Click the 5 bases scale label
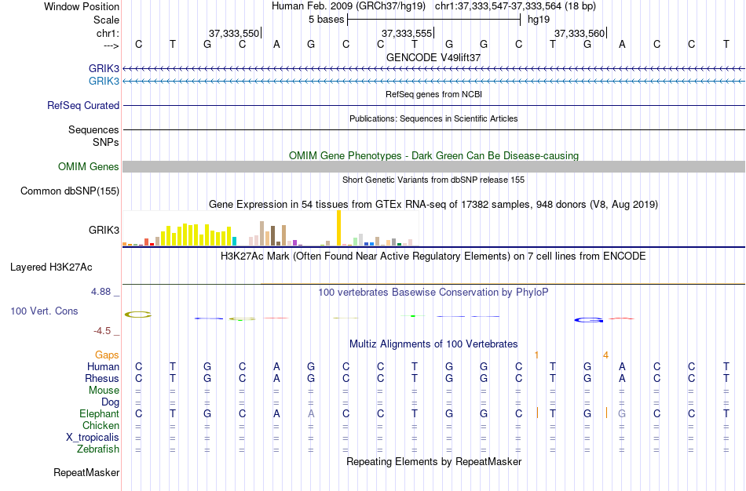The width and height of the screenshot is (746, 491). coord(326,20)
